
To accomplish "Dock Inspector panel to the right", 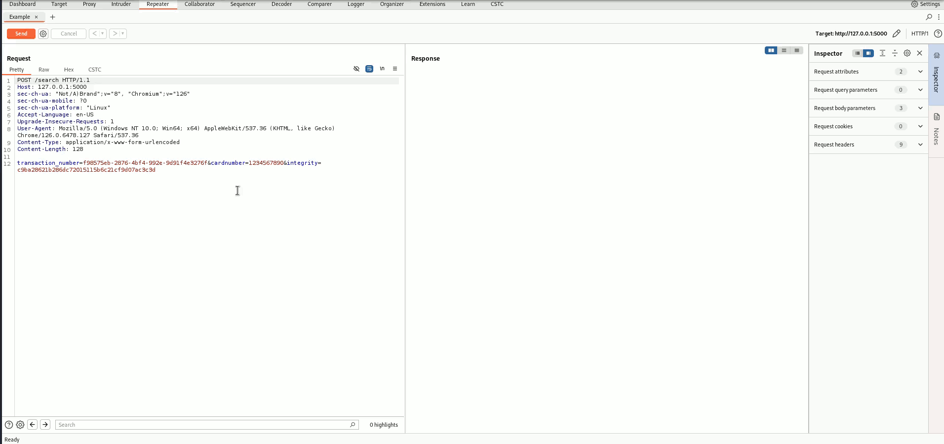I will pyautogui.click(x=868, y=53).
